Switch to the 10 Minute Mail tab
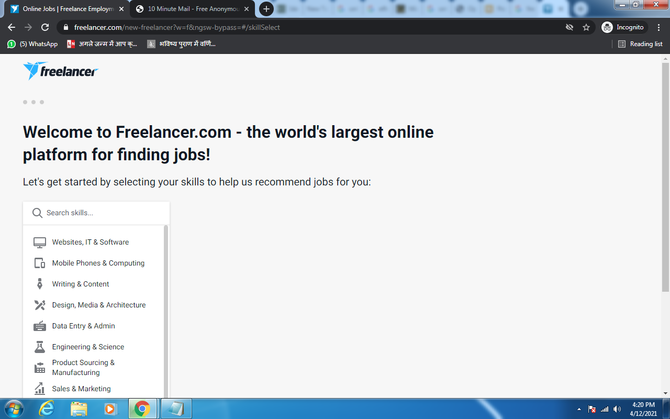This screenshot has width=670, height=419. tap(193, 9)
